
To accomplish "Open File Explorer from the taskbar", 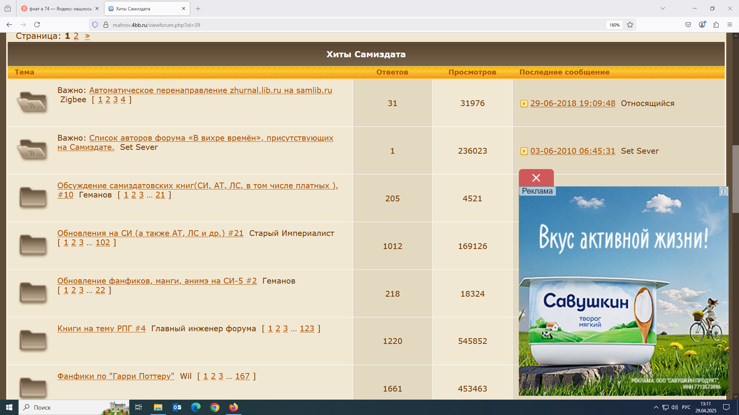I will (158, 407).
